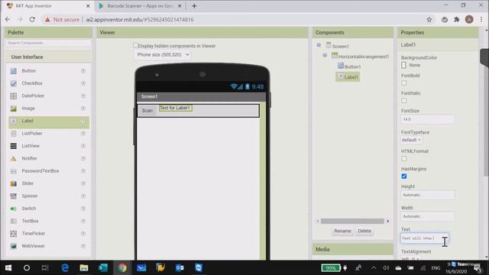Open help for TextBox component
The height and width of the screenshot is (275, 489).
tap(83, 221)
